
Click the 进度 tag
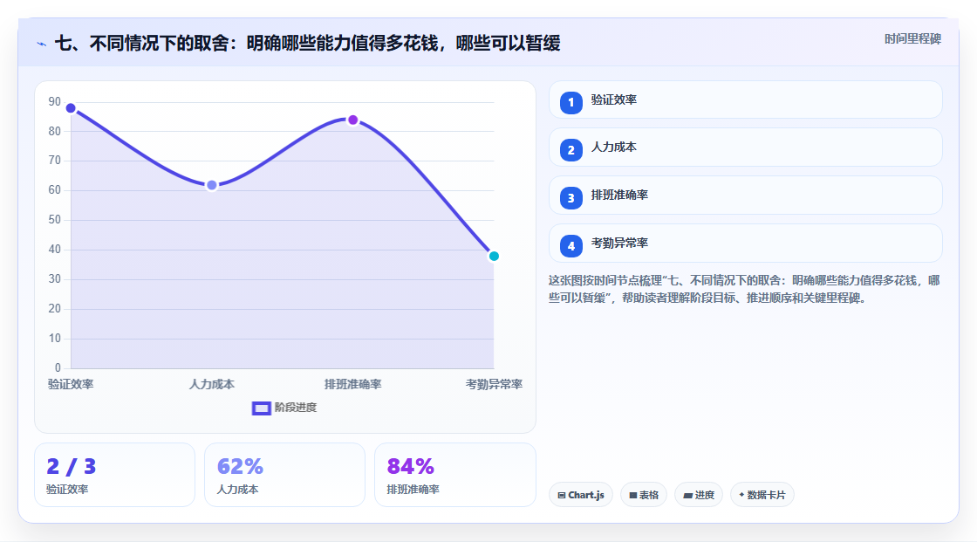tap(699, 495)
